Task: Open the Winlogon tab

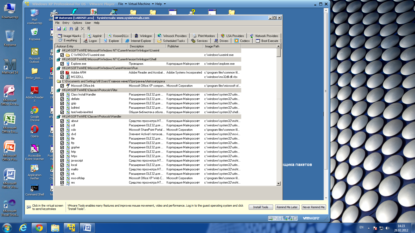Action: tap(143, 36)
